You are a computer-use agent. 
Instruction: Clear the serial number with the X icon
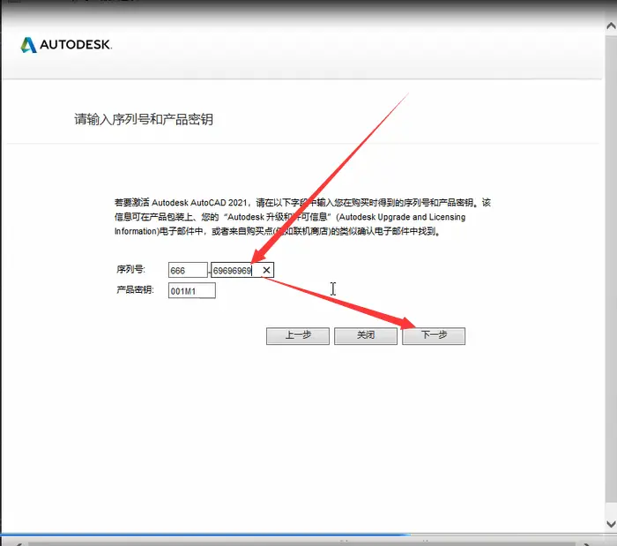(x=266, y=270)
